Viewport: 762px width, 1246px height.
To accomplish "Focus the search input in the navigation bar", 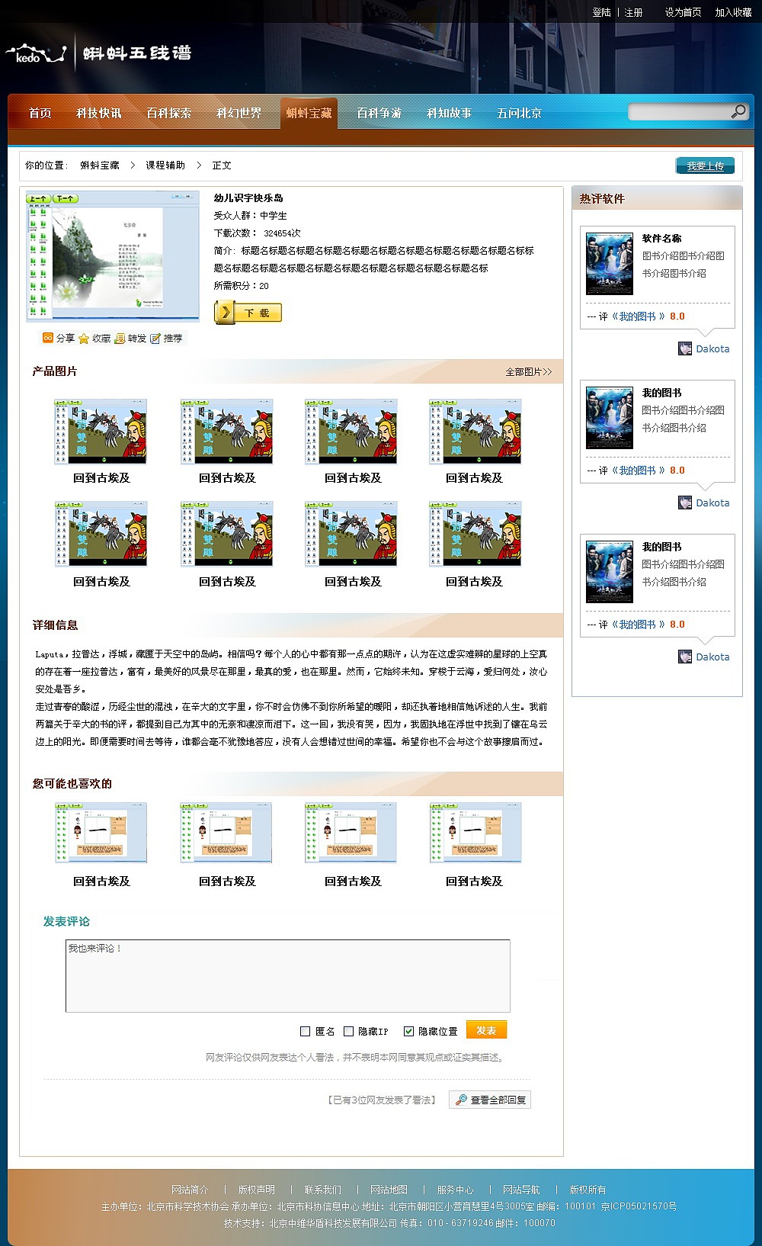I will 679,112.
